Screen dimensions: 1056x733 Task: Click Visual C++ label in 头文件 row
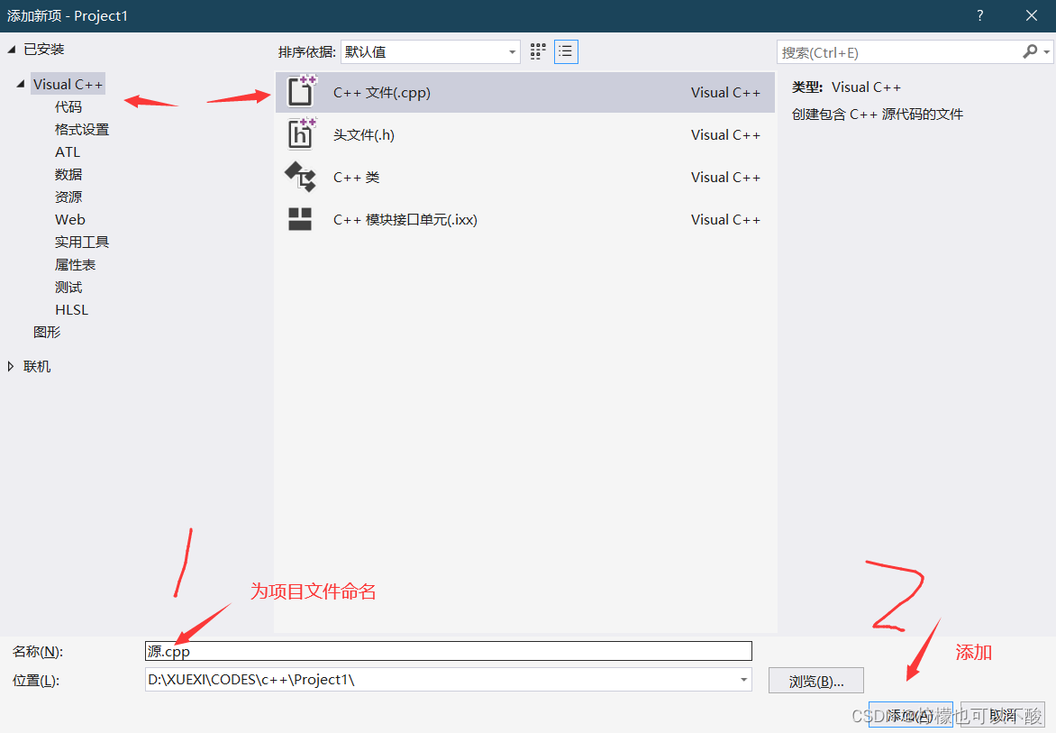coord(725,134)
